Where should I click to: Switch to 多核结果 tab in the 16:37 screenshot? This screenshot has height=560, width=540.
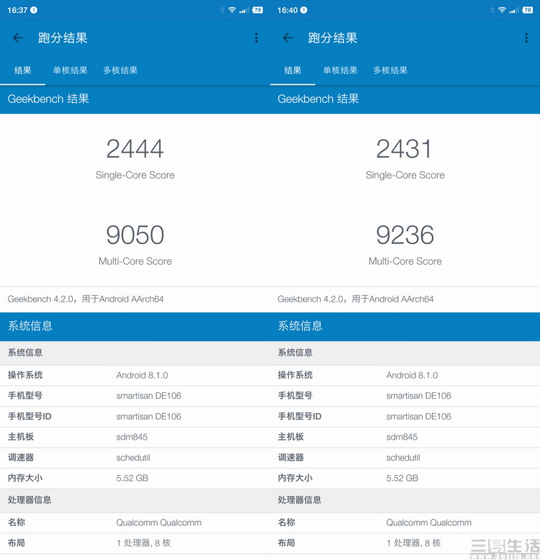click(x=120, y=71)
